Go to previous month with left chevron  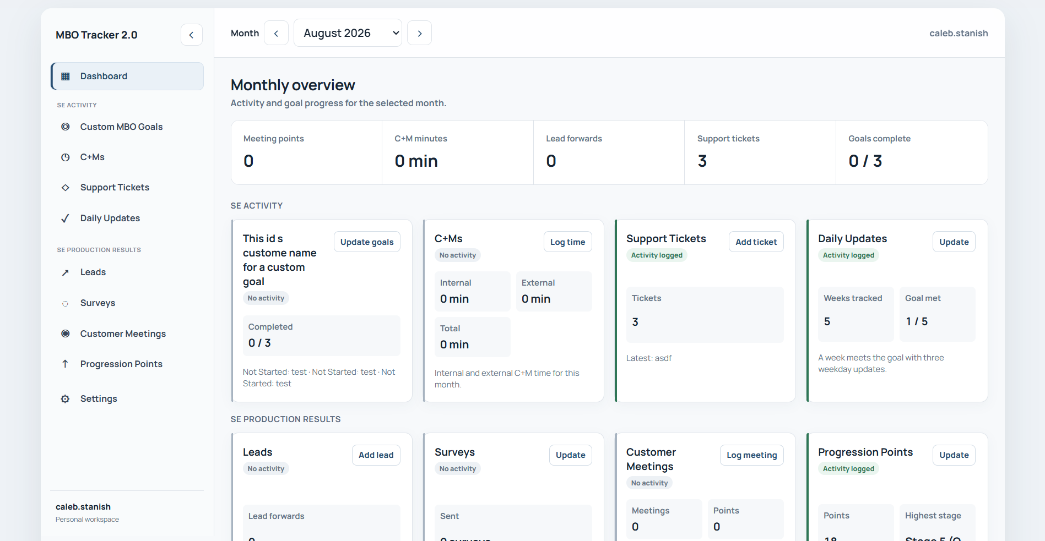(276, 33)
